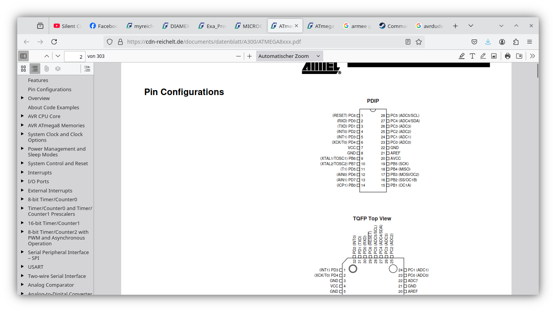Toggle the PDF sidebar panel

(23, 56)
